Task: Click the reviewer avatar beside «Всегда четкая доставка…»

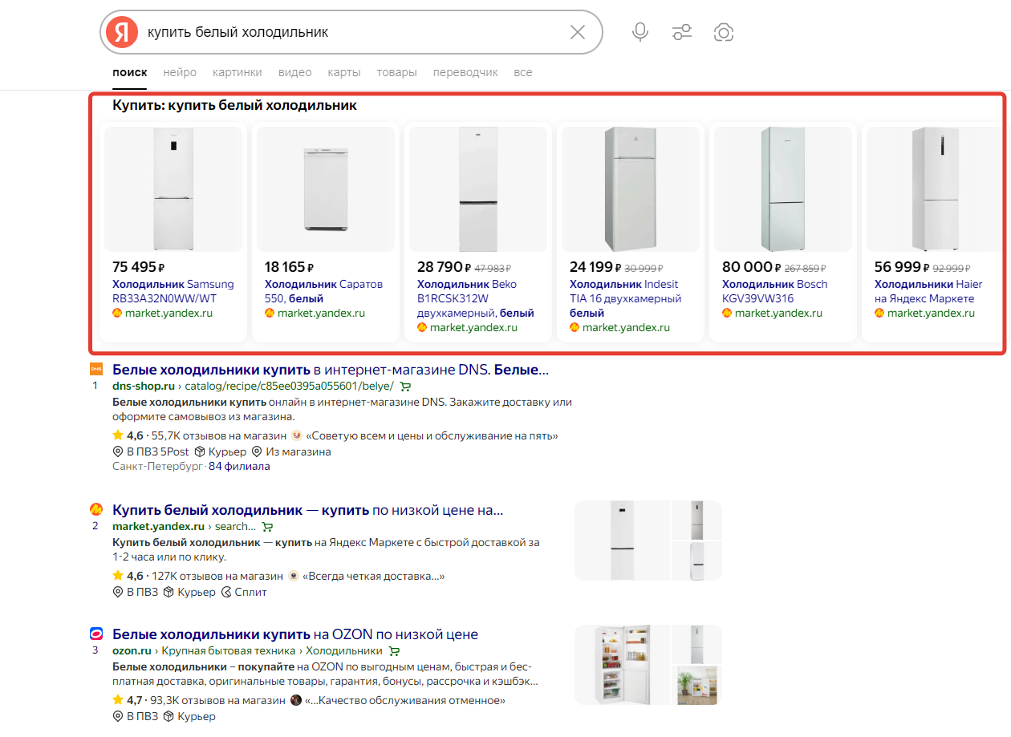Action: (294, 576)
